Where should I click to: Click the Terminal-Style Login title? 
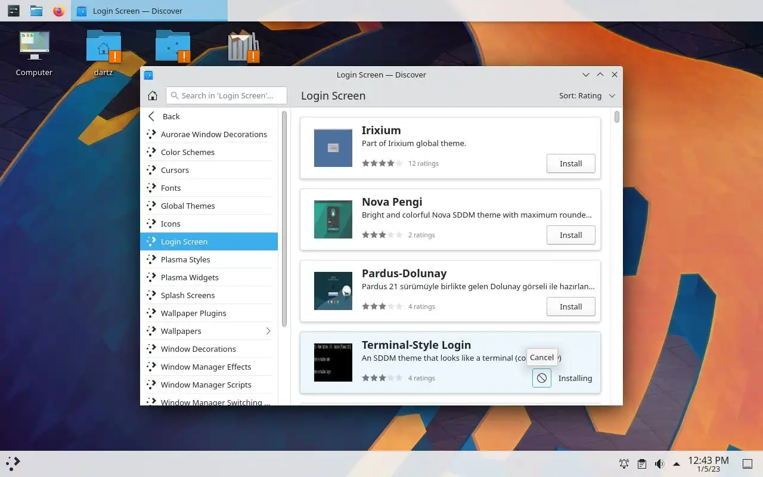click(416, 345)
